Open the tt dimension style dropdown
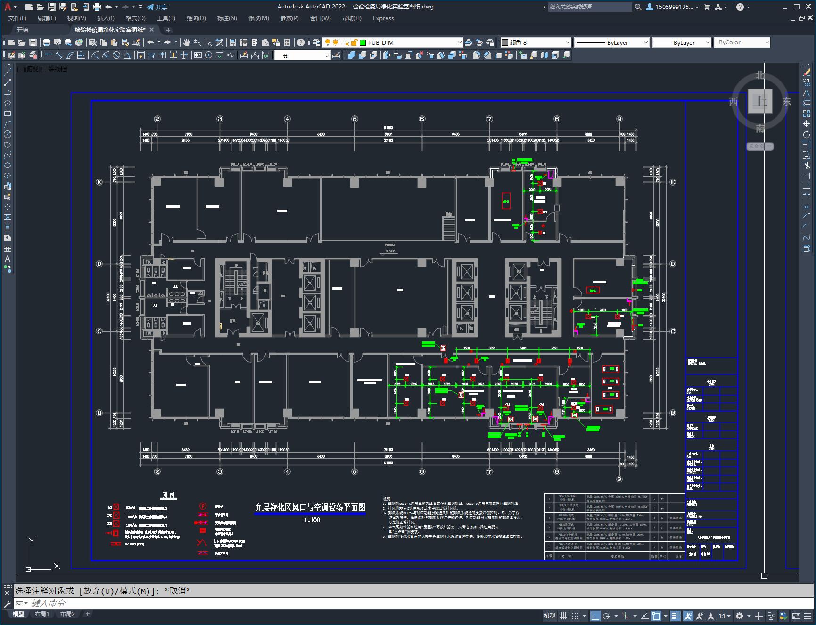816x625 pixels. pos(327,56)
